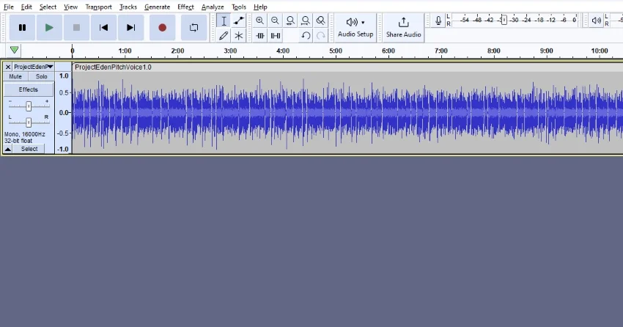The width and height of the screenshot is (623, 327).
Task: Solo the ProjectEden track
Action: (41, 76)
